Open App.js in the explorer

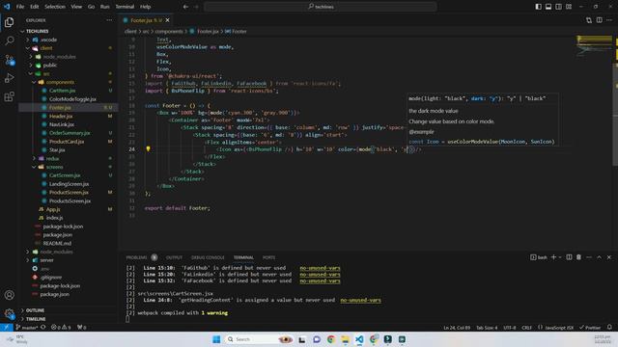click(x=53, y=209)
